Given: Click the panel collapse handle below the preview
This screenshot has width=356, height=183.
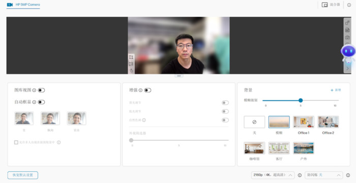Looking at the screenshot, I should coord(179,76).
